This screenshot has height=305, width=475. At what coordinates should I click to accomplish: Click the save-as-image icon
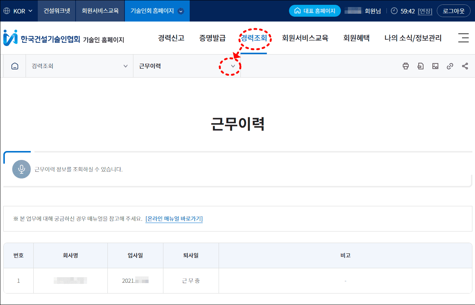pos(435,66)
